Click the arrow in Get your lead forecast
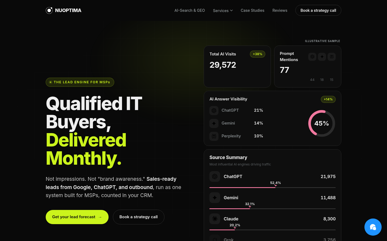This screenshot has width=387, height=241. pos(100,217)
